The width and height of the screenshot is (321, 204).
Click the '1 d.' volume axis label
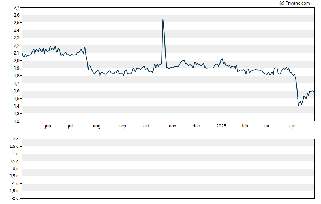click(16, 154)
